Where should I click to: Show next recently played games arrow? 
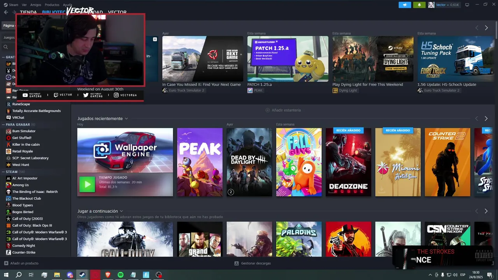tap(486, 119)
